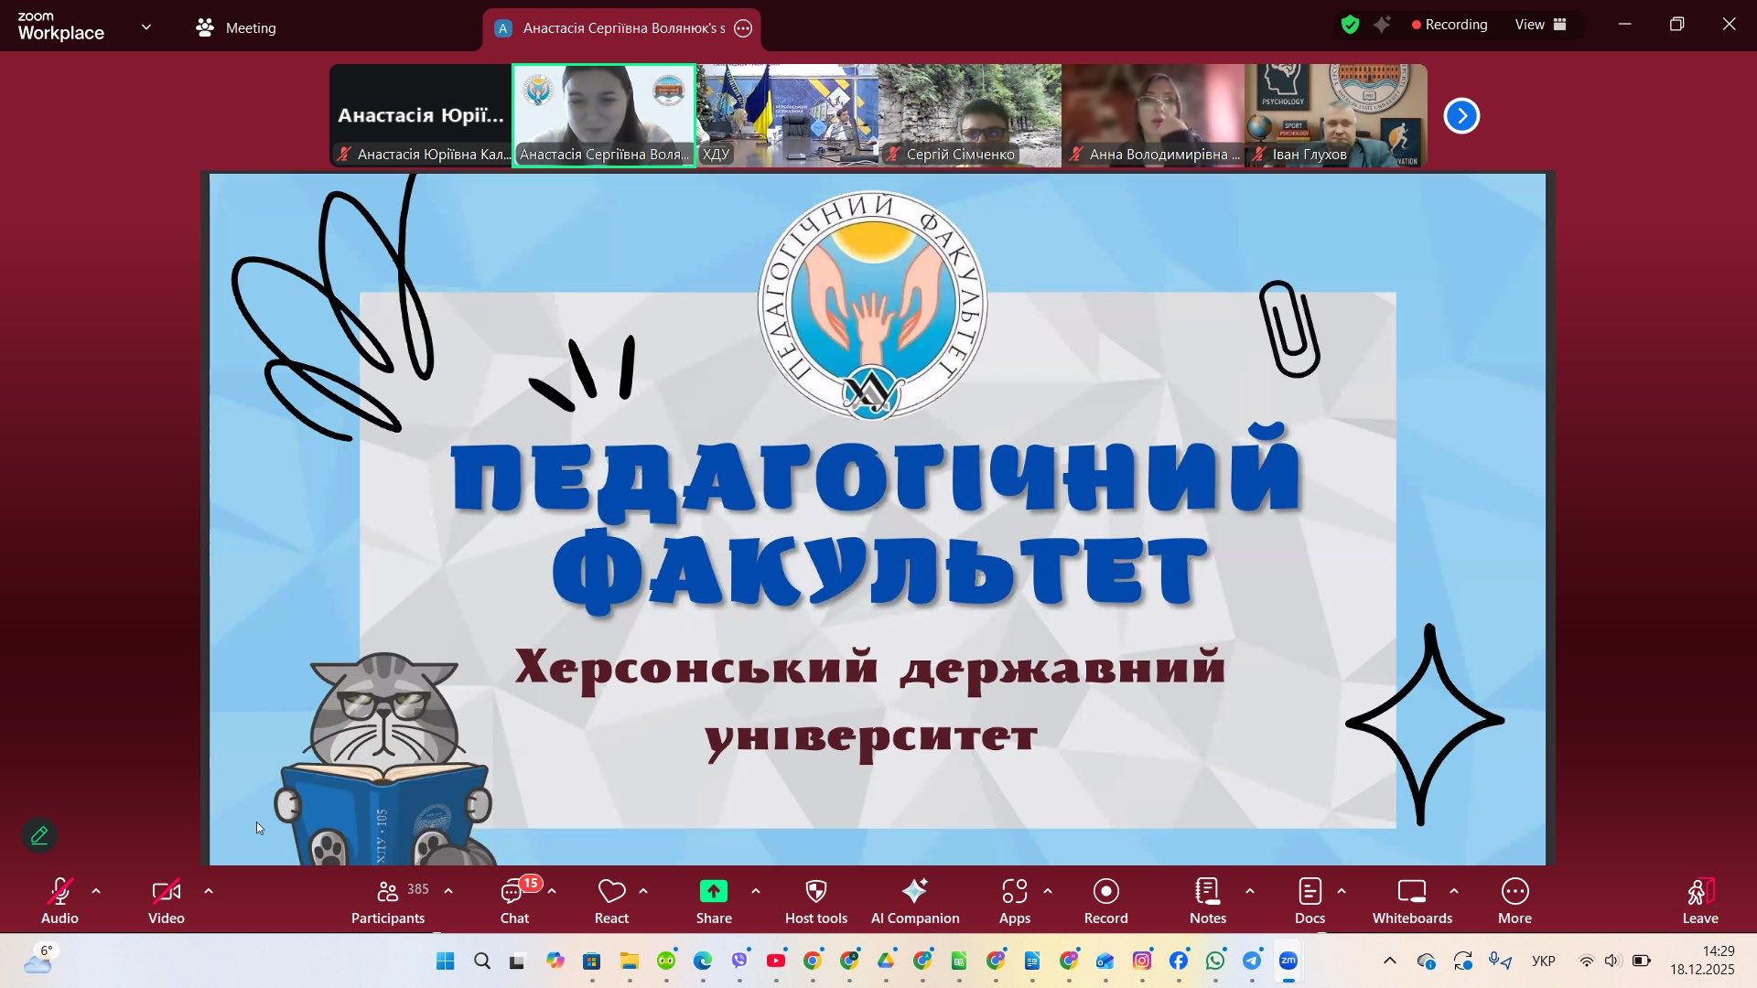The image size is (1757, 988).
Task: Open File Explorer from the taskbar
Action: [x=629, y=961]
